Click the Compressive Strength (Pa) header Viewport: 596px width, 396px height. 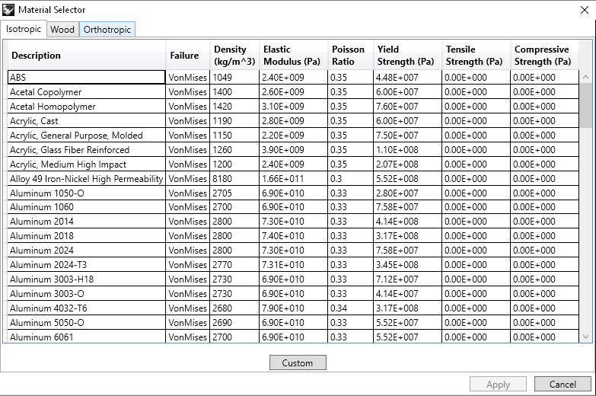tap(544, 55)
